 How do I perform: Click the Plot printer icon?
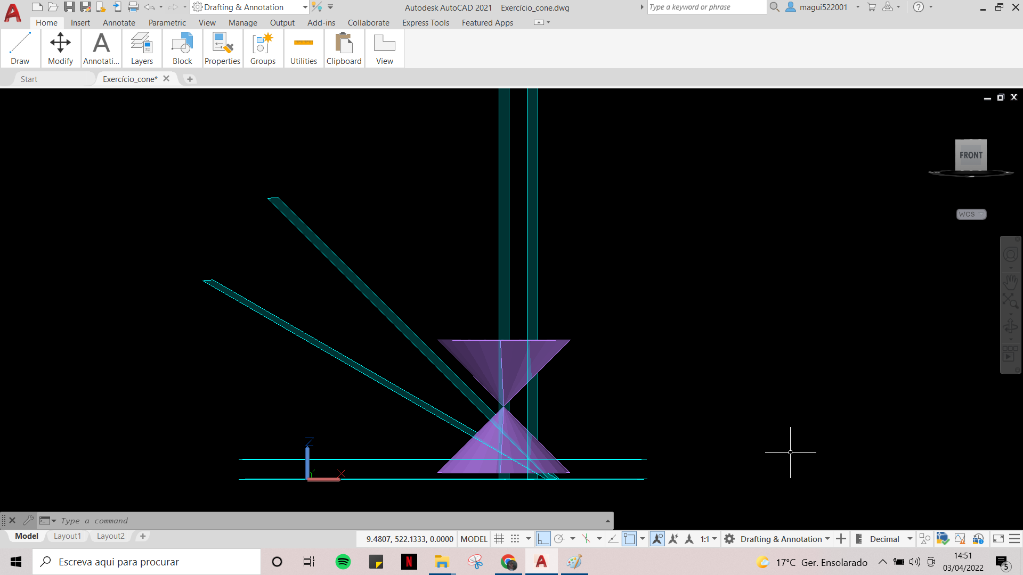pyautogui.click(x=133, y=7)
